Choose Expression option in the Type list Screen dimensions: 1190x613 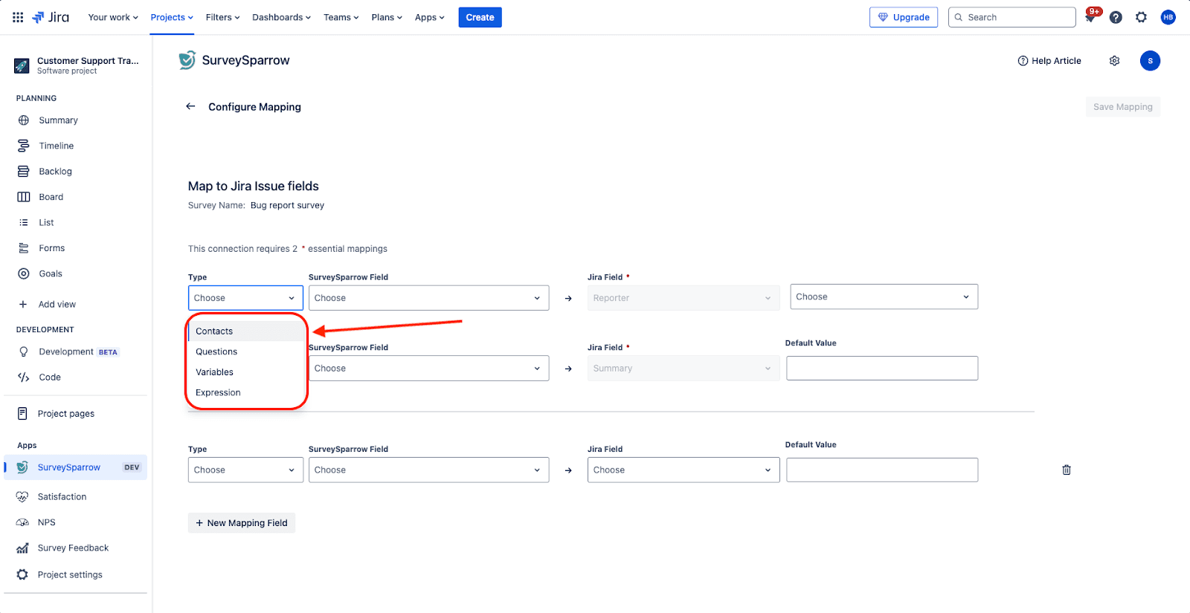pyautogui.click(x=218, y=392)
